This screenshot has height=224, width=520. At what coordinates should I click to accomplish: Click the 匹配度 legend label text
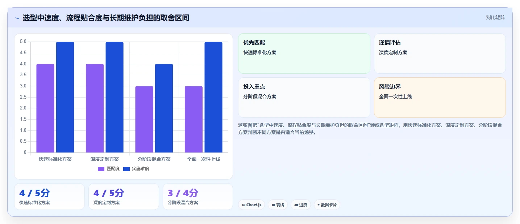pos(113,169)
